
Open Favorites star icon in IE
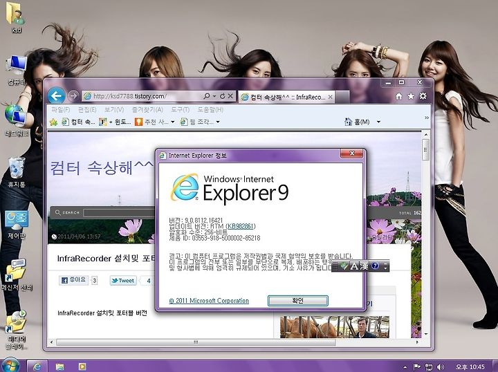pos(411,96)
